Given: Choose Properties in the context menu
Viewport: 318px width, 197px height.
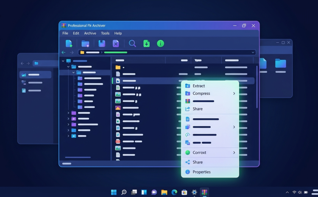Looking at the screenshot, I should point(210,172).
